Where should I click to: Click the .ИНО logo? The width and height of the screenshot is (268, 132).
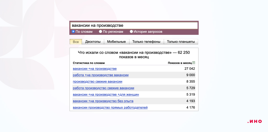click(254, 121)
